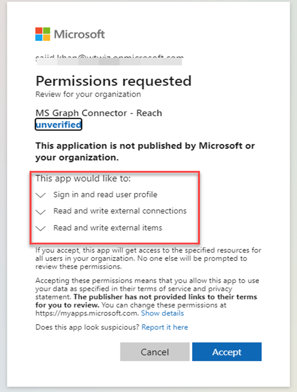Click the Report it here link
This screenshot has height=392, width=297.
pos(165,327)
